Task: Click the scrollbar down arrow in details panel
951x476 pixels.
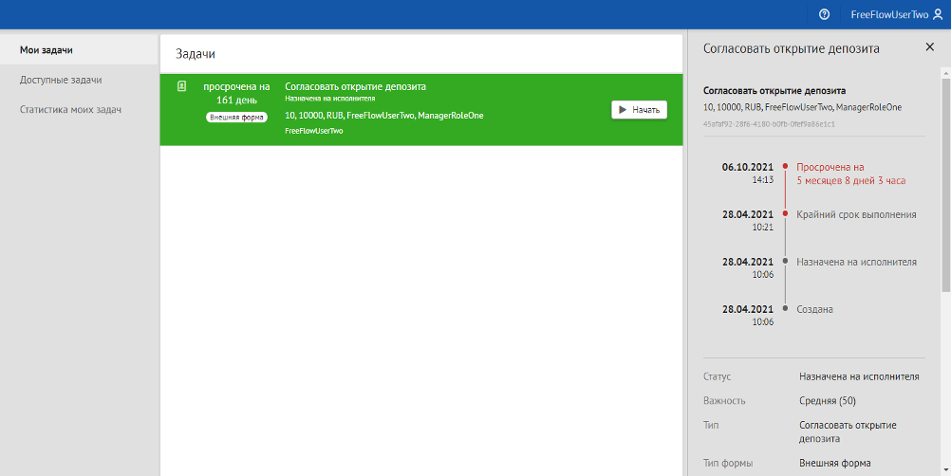Action: (x=945, y=470)
